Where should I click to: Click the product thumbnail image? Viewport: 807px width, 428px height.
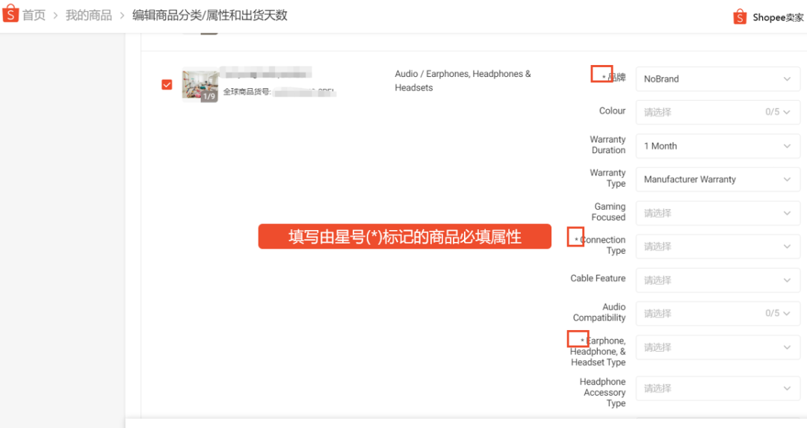pos(200,85)
